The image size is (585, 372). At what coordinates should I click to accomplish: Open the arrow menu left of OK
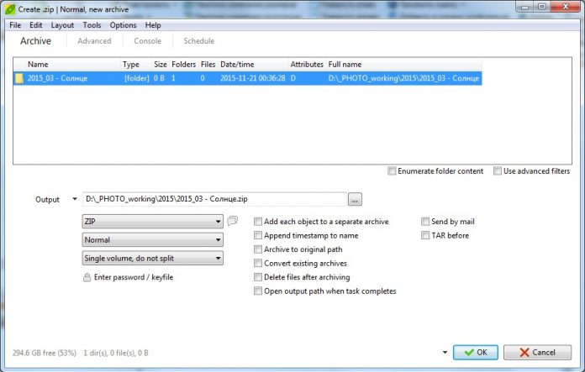click(x=444, y=353)
